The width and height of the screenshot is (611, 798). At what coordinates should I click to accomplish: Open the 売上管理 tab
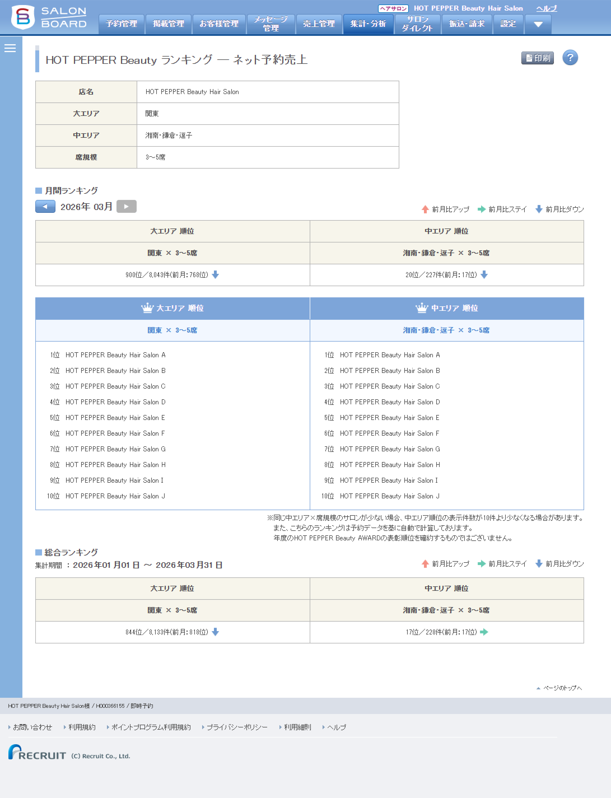pyautogui.click(x=319, y=24)
